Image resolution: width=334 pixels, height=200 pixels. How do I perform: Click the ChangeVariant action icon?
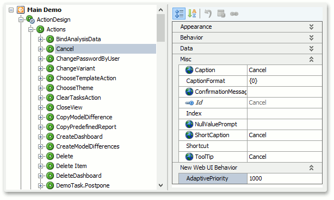click(50, 68)
